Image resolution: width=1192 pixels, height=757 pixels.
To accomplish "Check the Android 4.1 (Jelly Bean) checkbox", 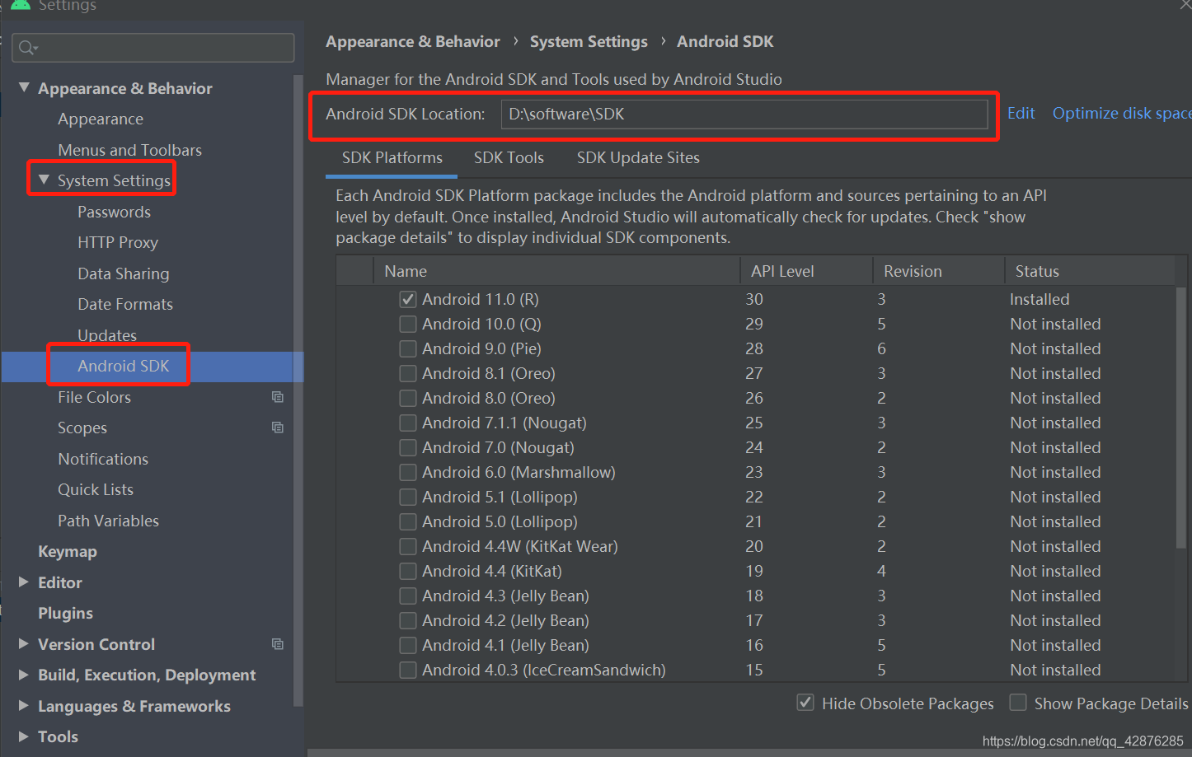I will coord(408,645).
